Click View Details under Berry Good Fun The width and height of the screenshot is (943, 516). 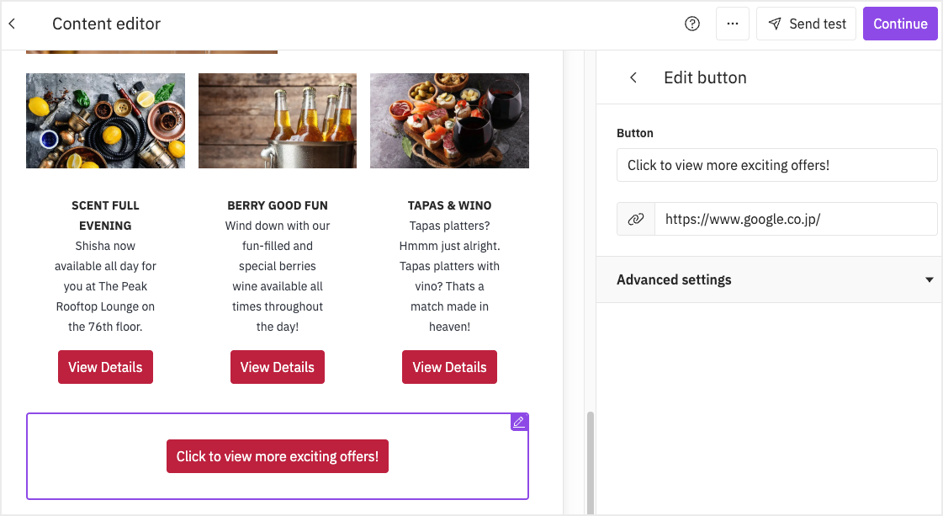[x=278, y=367]
